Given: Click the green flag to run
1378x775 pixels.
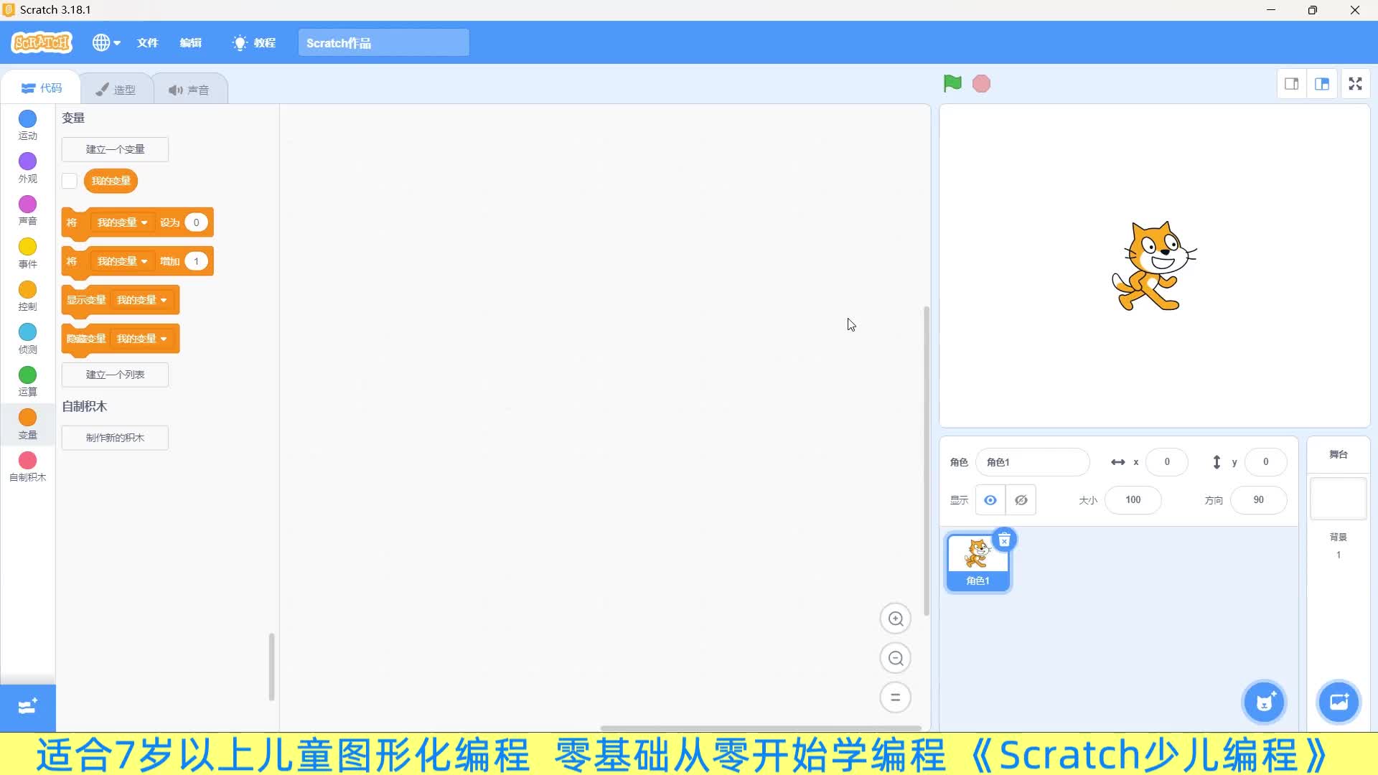Looking at the screenshot, I should coord(952,84).
